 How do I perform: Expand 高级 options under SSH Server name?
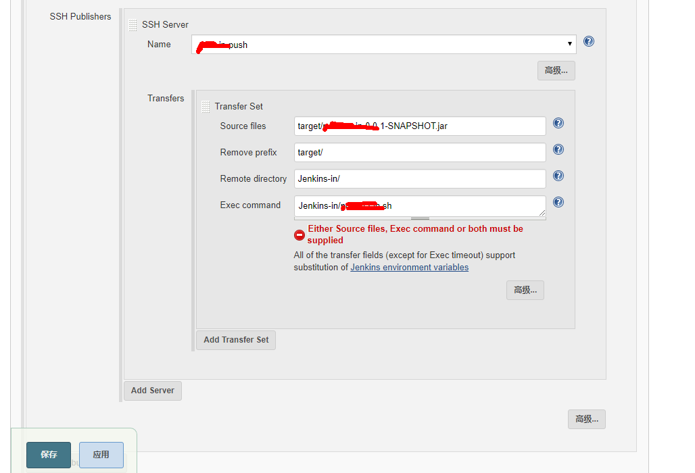(556, 71)
